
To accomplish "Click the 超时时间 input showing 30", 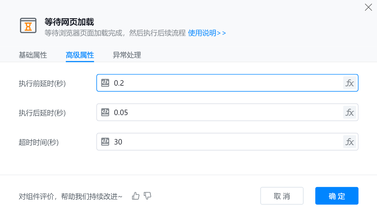I will (x=223, y=142).
